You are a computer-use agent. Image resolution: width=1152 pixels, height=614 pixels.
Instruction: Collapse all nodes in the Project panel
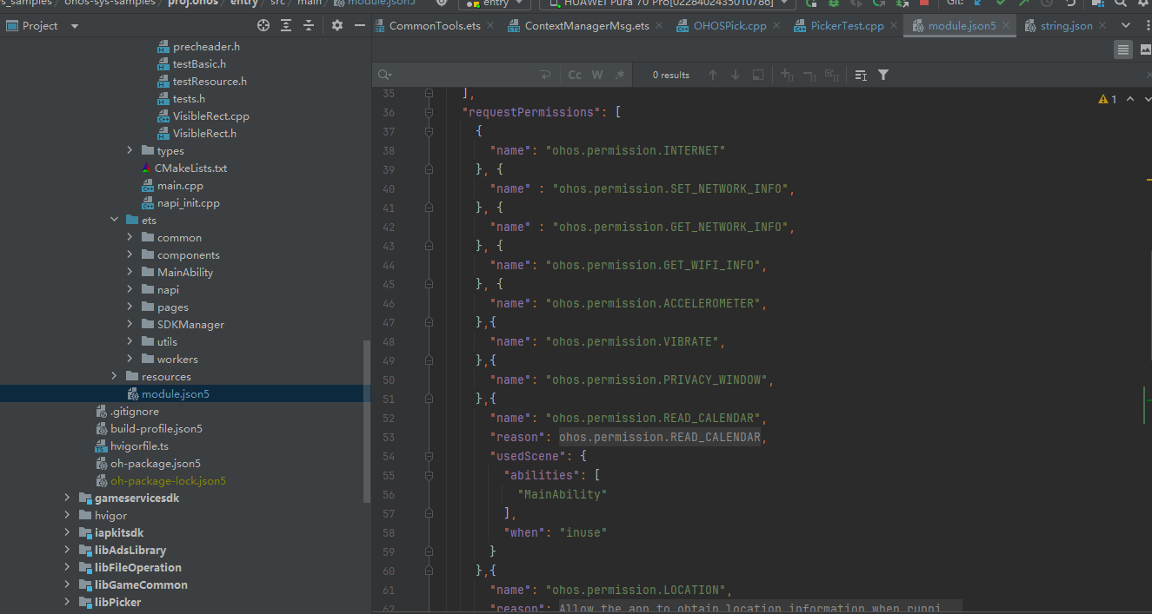309,26
